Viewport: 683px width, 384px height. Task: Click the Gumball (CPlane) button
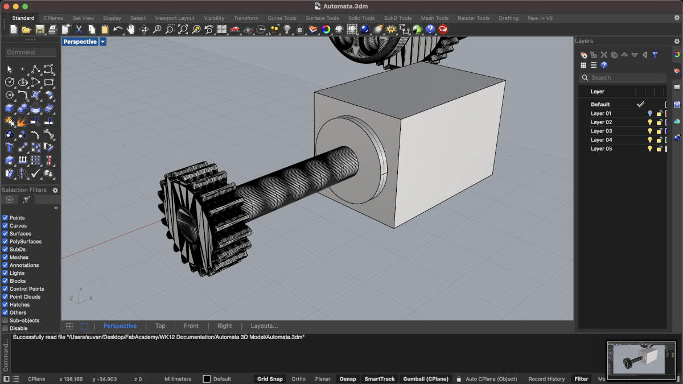[x=426, y=379]
